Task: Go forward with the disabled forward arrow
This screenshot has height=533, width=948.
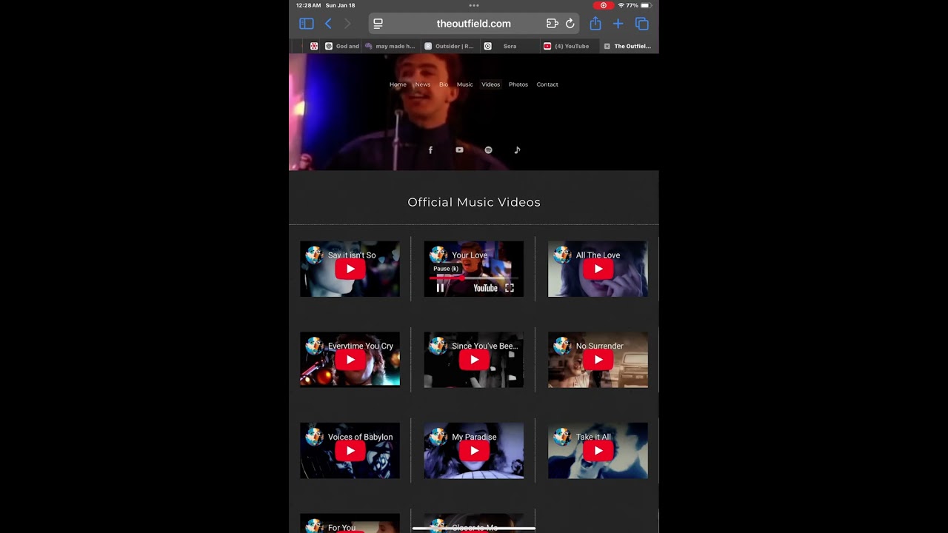Action: [x=347, y=24]
